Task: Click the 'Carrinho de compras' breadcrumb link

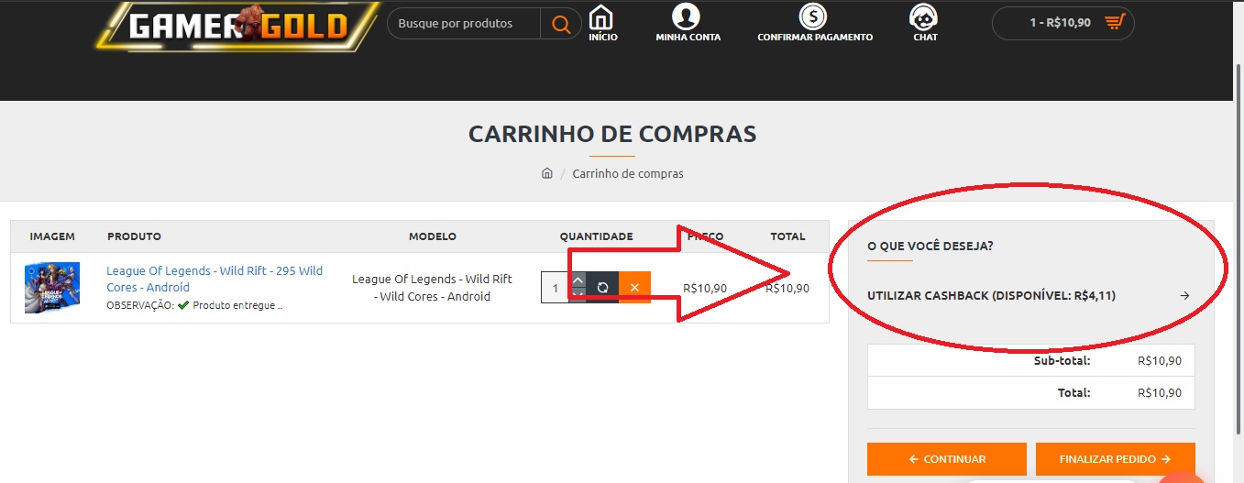Action: (628, 173)
